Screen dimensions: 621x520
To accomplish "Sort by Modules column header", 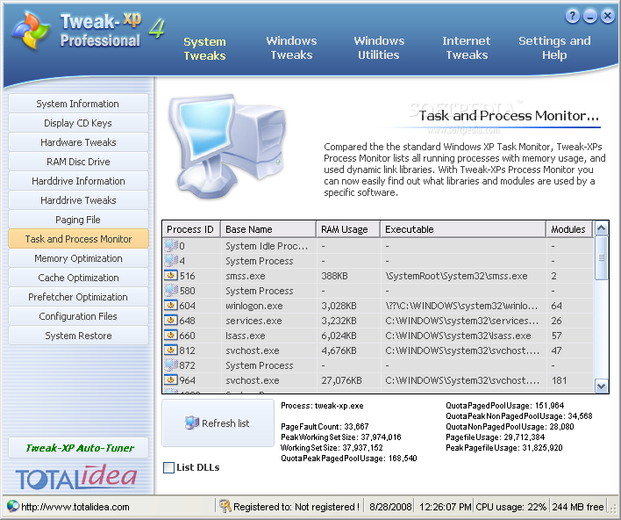I will click(x=569, y=229).
